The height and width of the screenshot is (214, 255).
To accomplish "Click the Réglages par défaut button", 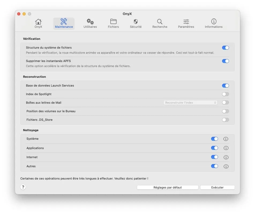I will [x=167, y=187].
